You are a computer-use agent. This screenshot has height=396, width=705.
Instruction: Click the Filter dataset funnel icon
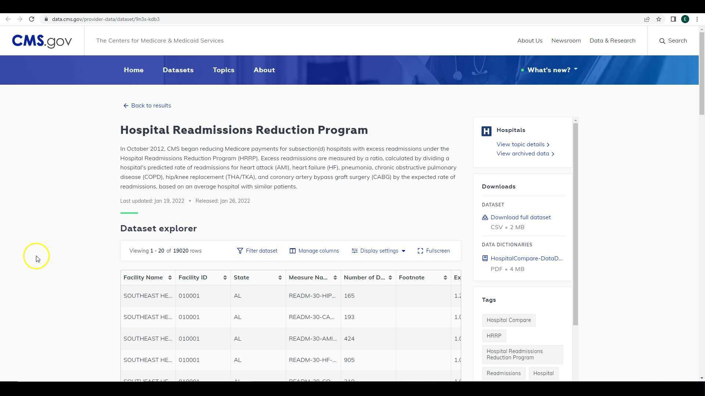coord(240,251)
